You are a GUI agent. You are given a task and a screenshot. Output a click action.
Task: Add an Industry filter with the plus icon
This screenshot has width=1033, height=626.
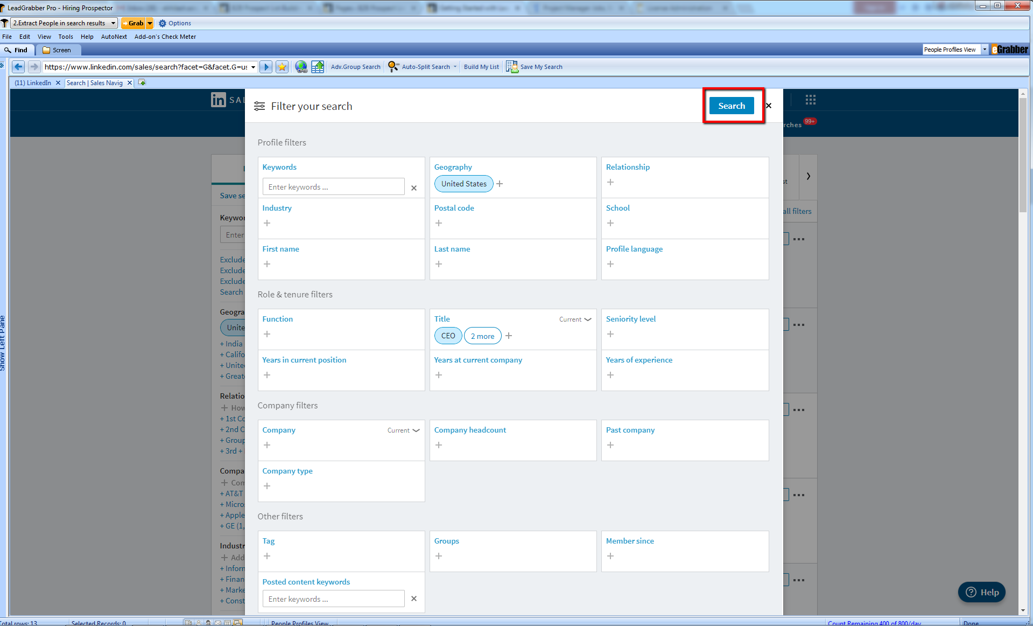(x=267, y=223)
